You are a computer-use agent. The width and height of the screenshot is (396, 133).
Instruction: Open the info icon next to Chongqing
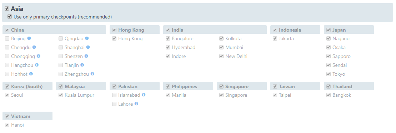39,56
